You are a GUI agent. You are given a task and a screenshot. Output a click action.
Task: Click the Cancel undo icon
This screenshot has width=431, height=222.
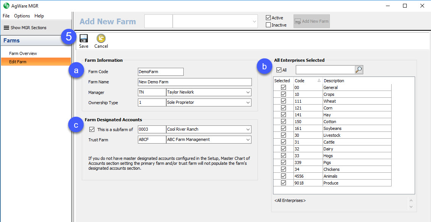click(101, 39)
